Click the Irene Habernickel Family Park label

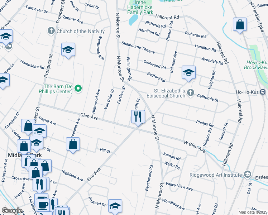(140, 8)
